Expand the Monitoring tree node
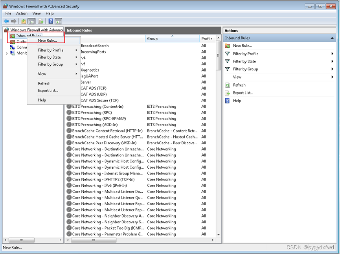 pos(7,53)
